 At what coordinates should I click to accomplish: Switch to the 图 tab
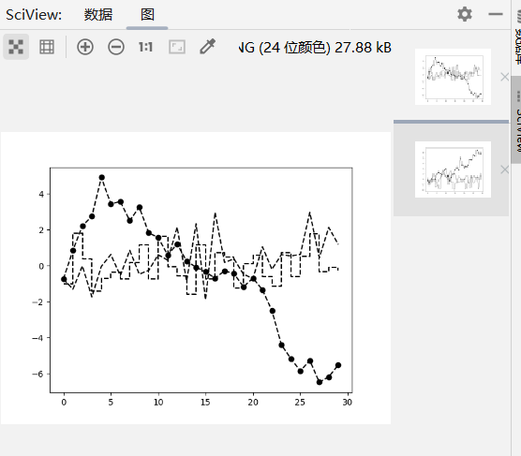(147, 15)
